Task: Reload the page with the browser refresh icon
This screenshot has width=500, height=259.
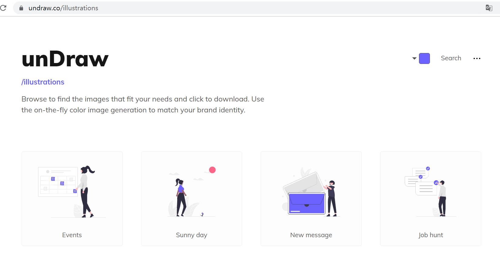Action: tap(3, 8)
